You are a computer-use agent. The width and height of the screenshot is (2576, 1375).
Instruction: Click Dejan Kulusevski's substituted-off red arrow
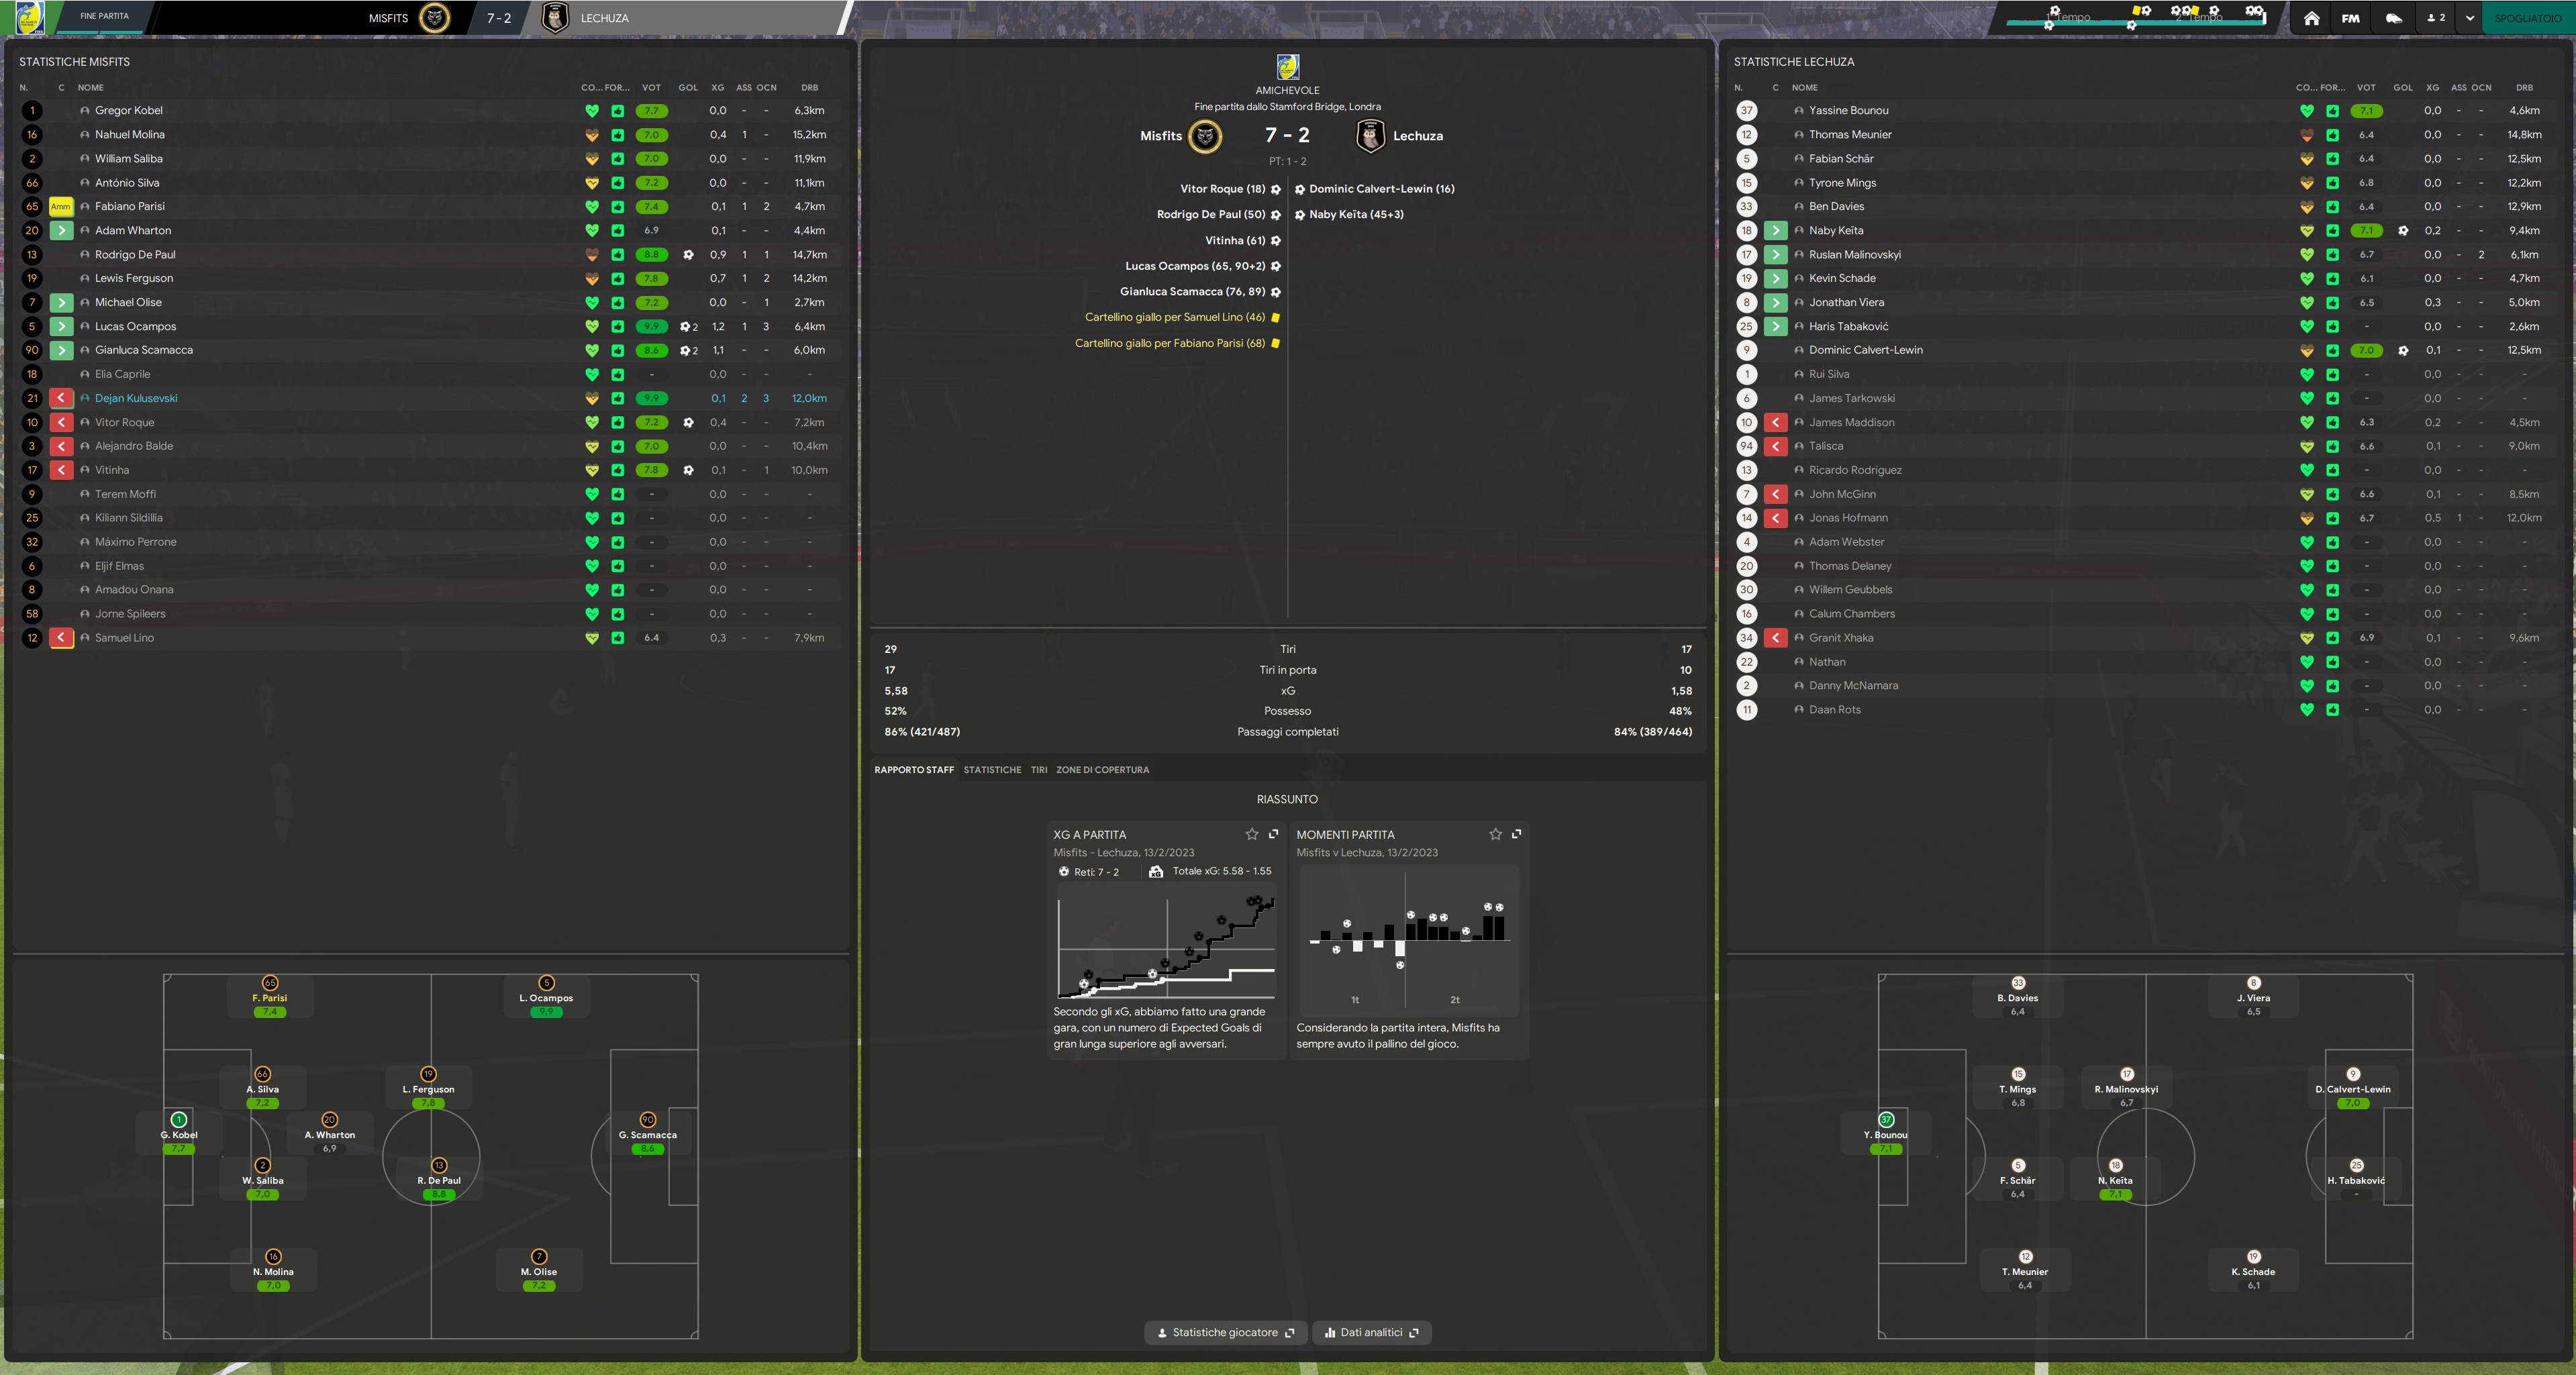pos(61,398)
